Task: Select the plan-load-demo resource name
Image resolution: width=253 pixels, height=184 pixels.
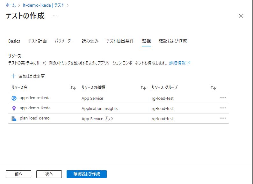Action: pos(34,118)
